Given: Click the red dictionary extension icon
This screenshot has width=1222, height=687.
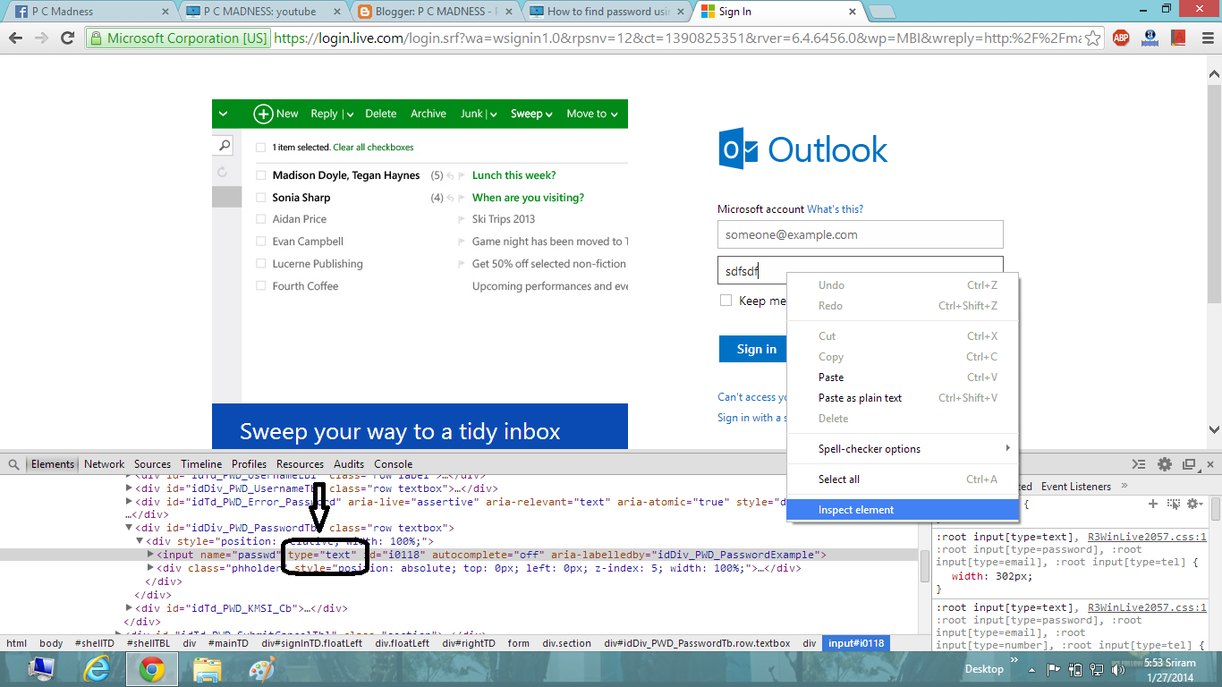Looking at the screenshot, I should click(1177, 38).
